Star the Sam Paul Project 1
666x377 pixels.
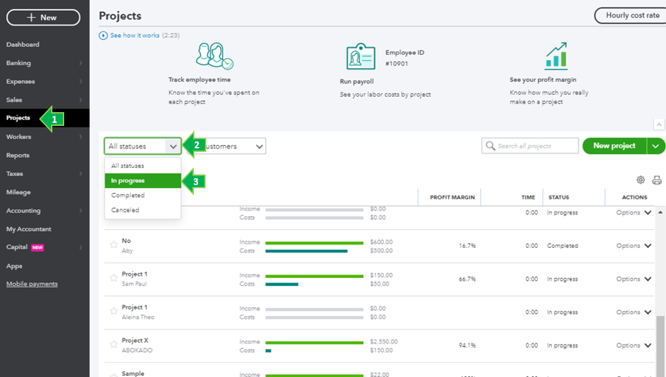click(113, 278)
